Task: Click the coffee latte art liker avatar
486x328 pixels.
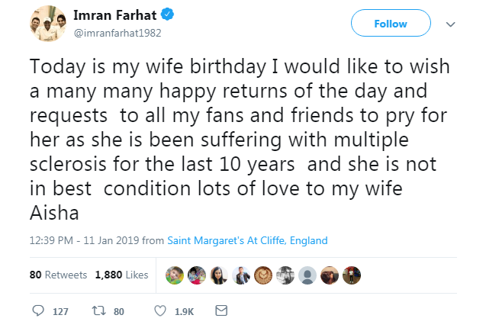Action: click(x=264, y=275)
